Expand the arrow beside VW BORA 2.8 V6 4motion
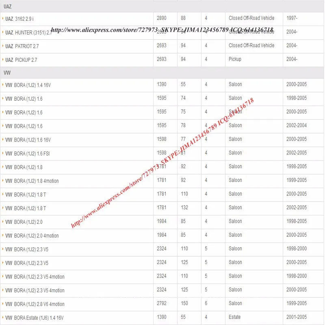Image resolution: width=325 pixels, height=325 pixels. pos(3,303)
